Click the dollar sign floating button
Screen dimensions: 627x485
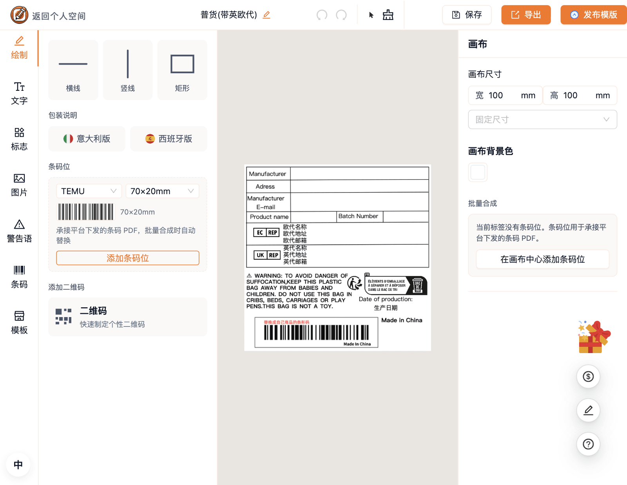coord(588,377)
